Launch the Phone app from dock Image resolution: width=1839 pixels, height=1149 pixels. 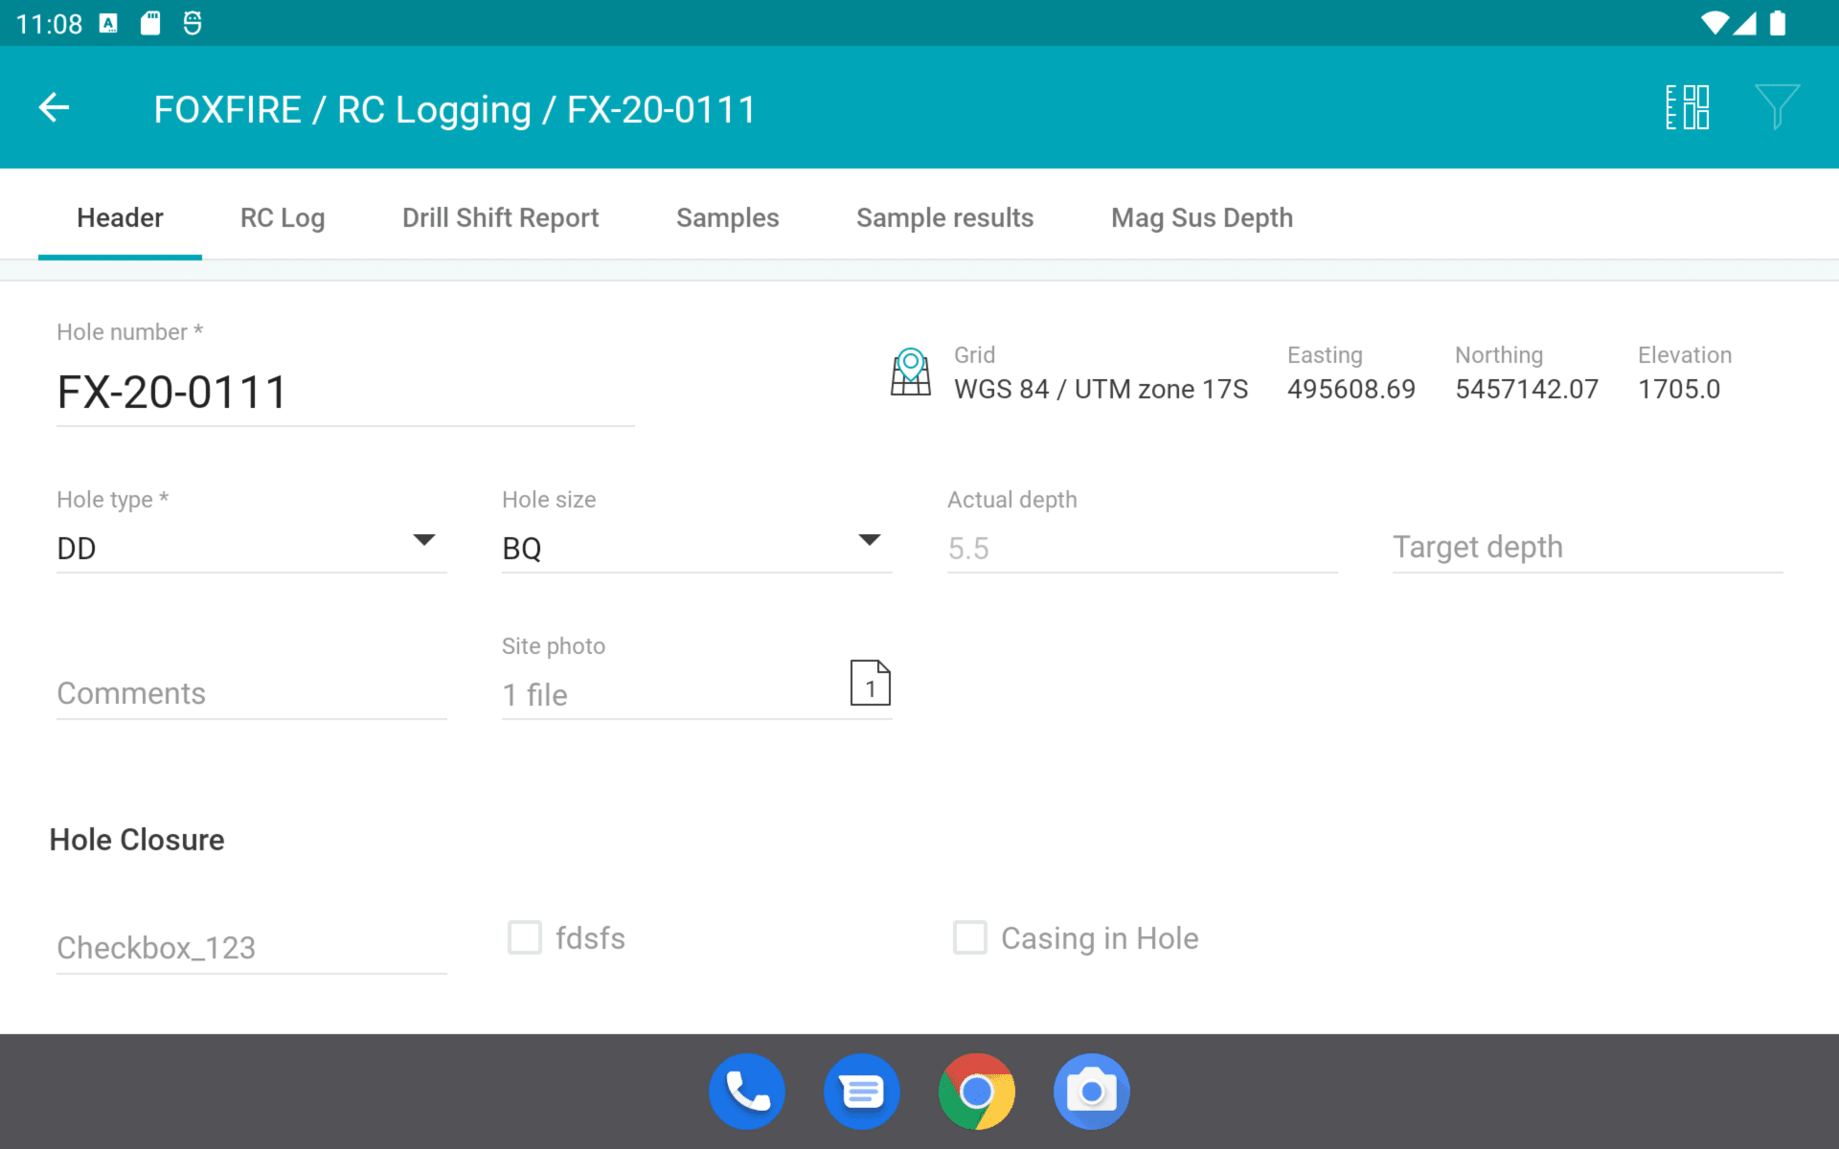(747, 1092)
